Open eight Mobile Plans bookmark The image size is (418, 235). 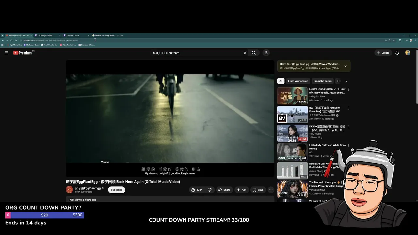(14, 45)
